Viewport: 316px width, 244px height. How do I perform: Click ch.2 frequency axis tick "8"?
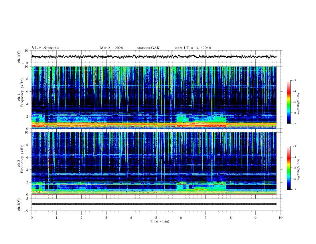[28, 145]
